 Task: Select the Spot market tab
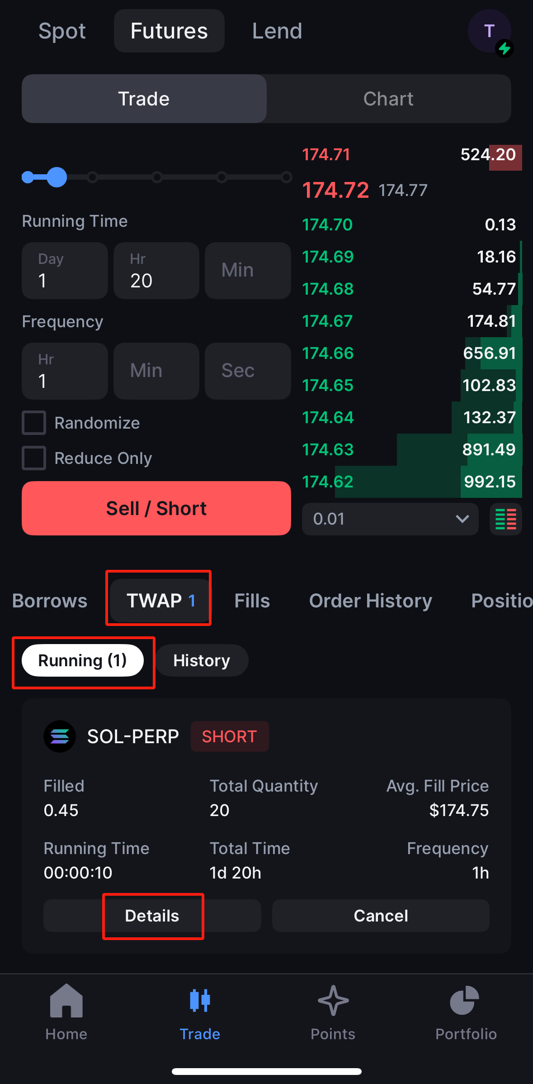[62, 31]
